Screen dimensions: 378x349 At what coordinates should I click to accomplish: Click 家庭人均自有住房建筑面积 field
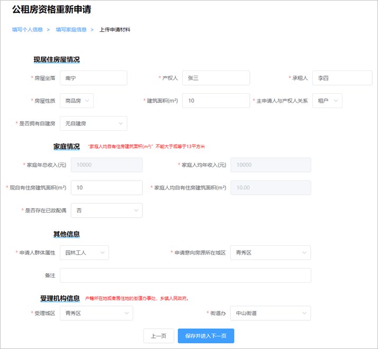coord(271,187)
